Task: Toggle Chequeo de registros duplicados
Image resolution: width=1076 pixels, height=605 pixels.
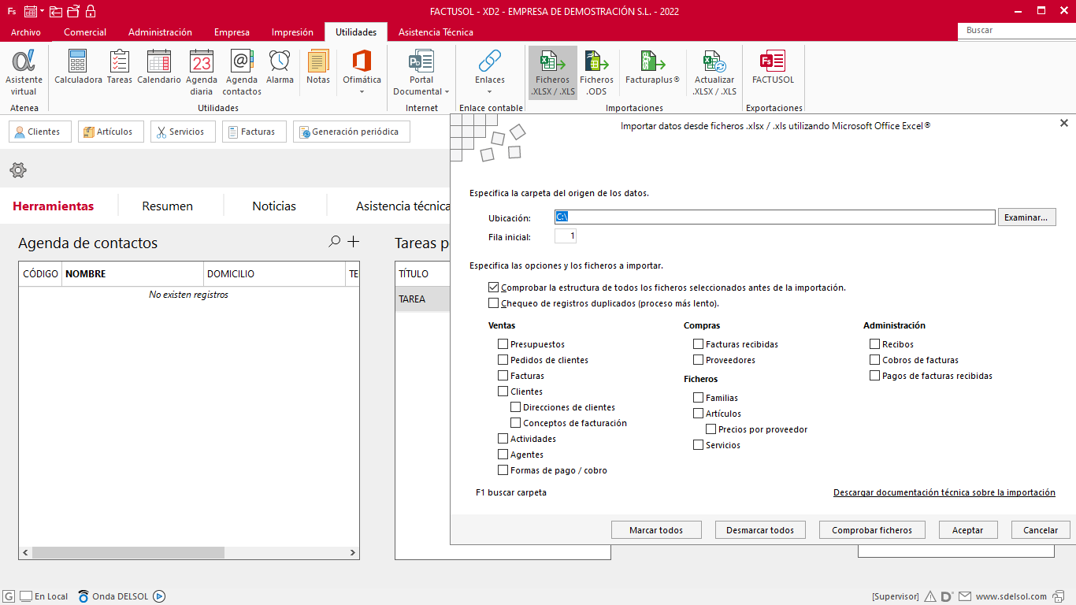Action: (x=494, y=303)
